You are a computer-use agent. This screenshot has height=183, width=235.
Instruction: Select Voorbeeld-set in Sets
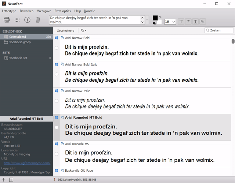26,58
